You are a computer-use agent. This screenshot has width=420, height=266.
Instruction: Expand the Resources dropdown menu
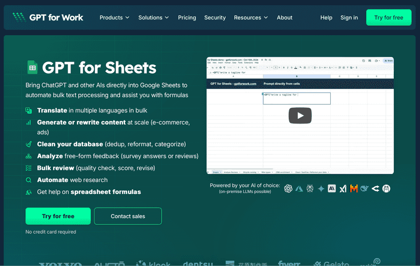point(251,18)
